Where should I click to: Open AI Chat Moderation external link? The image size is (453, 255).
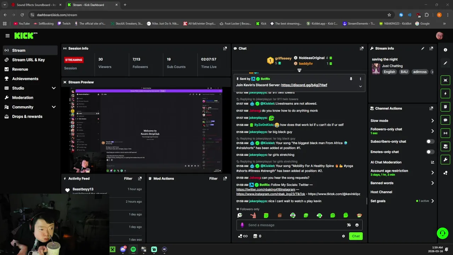click(432, 162)
